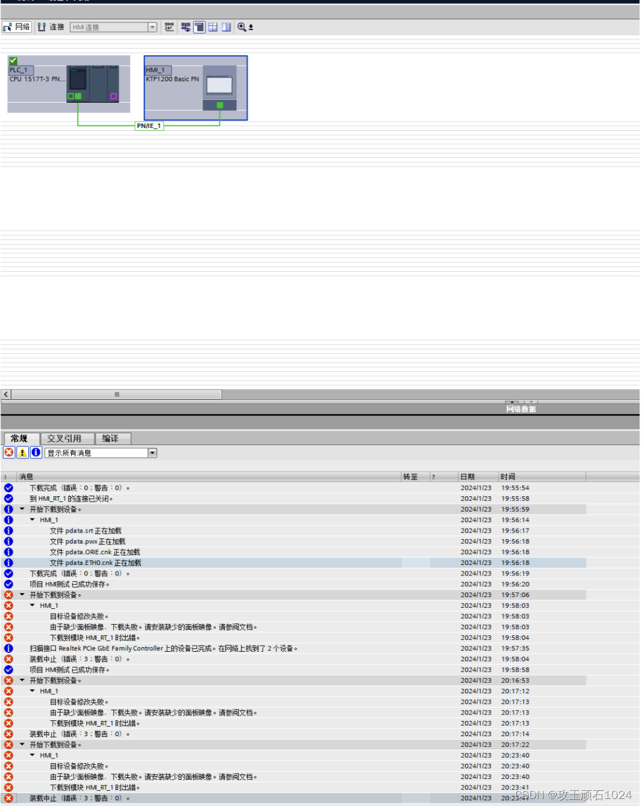Click info icon for pdata.ORIE.cnk row

tap(9, 552)
